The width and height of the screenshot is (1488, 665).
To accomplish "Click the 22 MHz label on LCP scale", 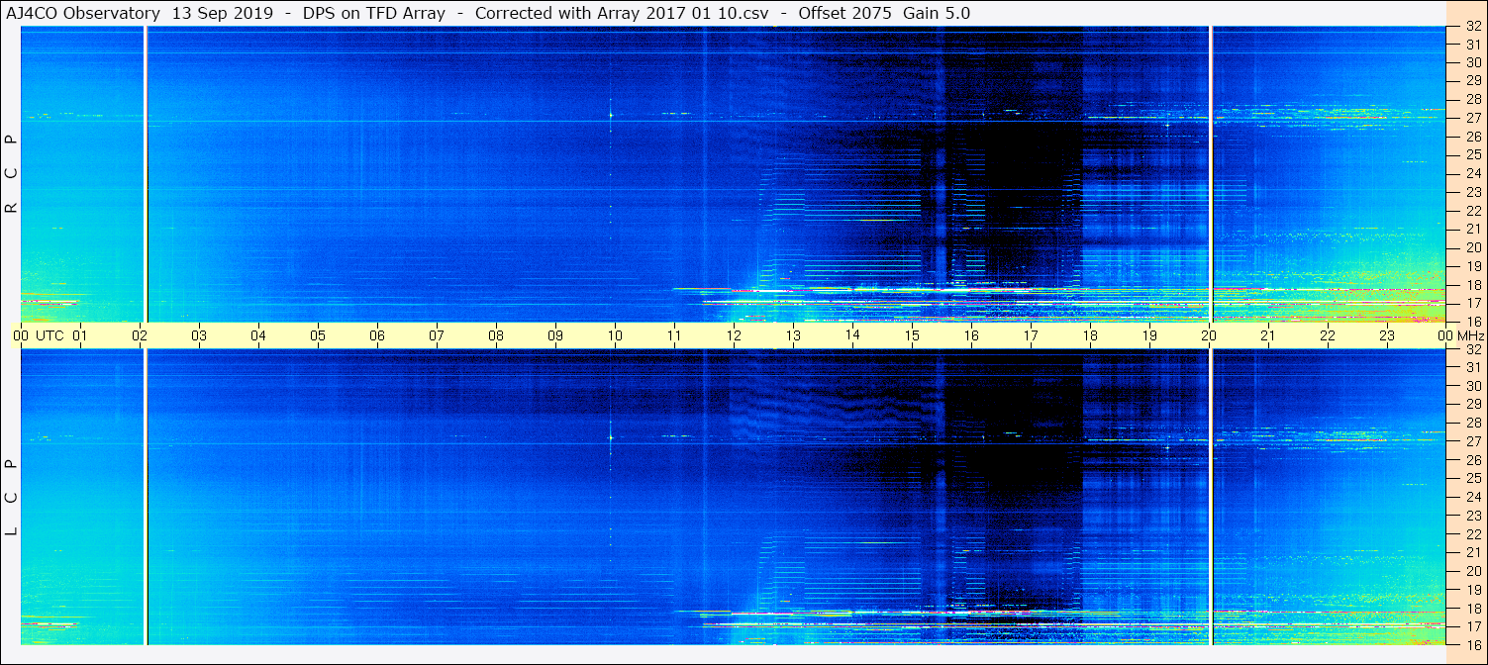I will point(1472,534).
